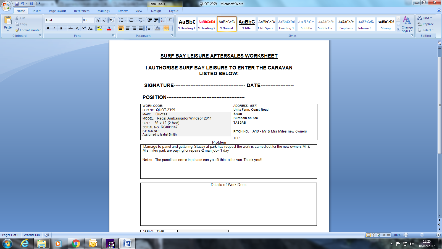Show or hide paragraph marks

tap(170, 20)
